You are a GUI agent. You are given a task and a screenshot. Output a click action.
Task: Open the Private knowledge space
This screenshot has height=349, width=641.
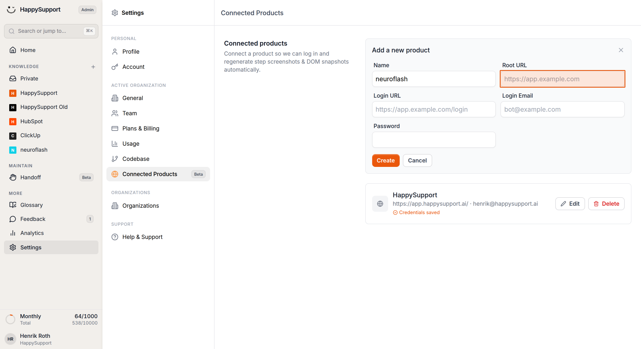pyautogui.click(x=51, y=78)
